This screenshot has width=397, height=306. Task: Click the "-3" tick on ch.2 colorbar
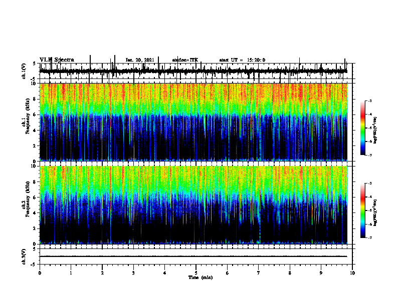tap(369, 183)
